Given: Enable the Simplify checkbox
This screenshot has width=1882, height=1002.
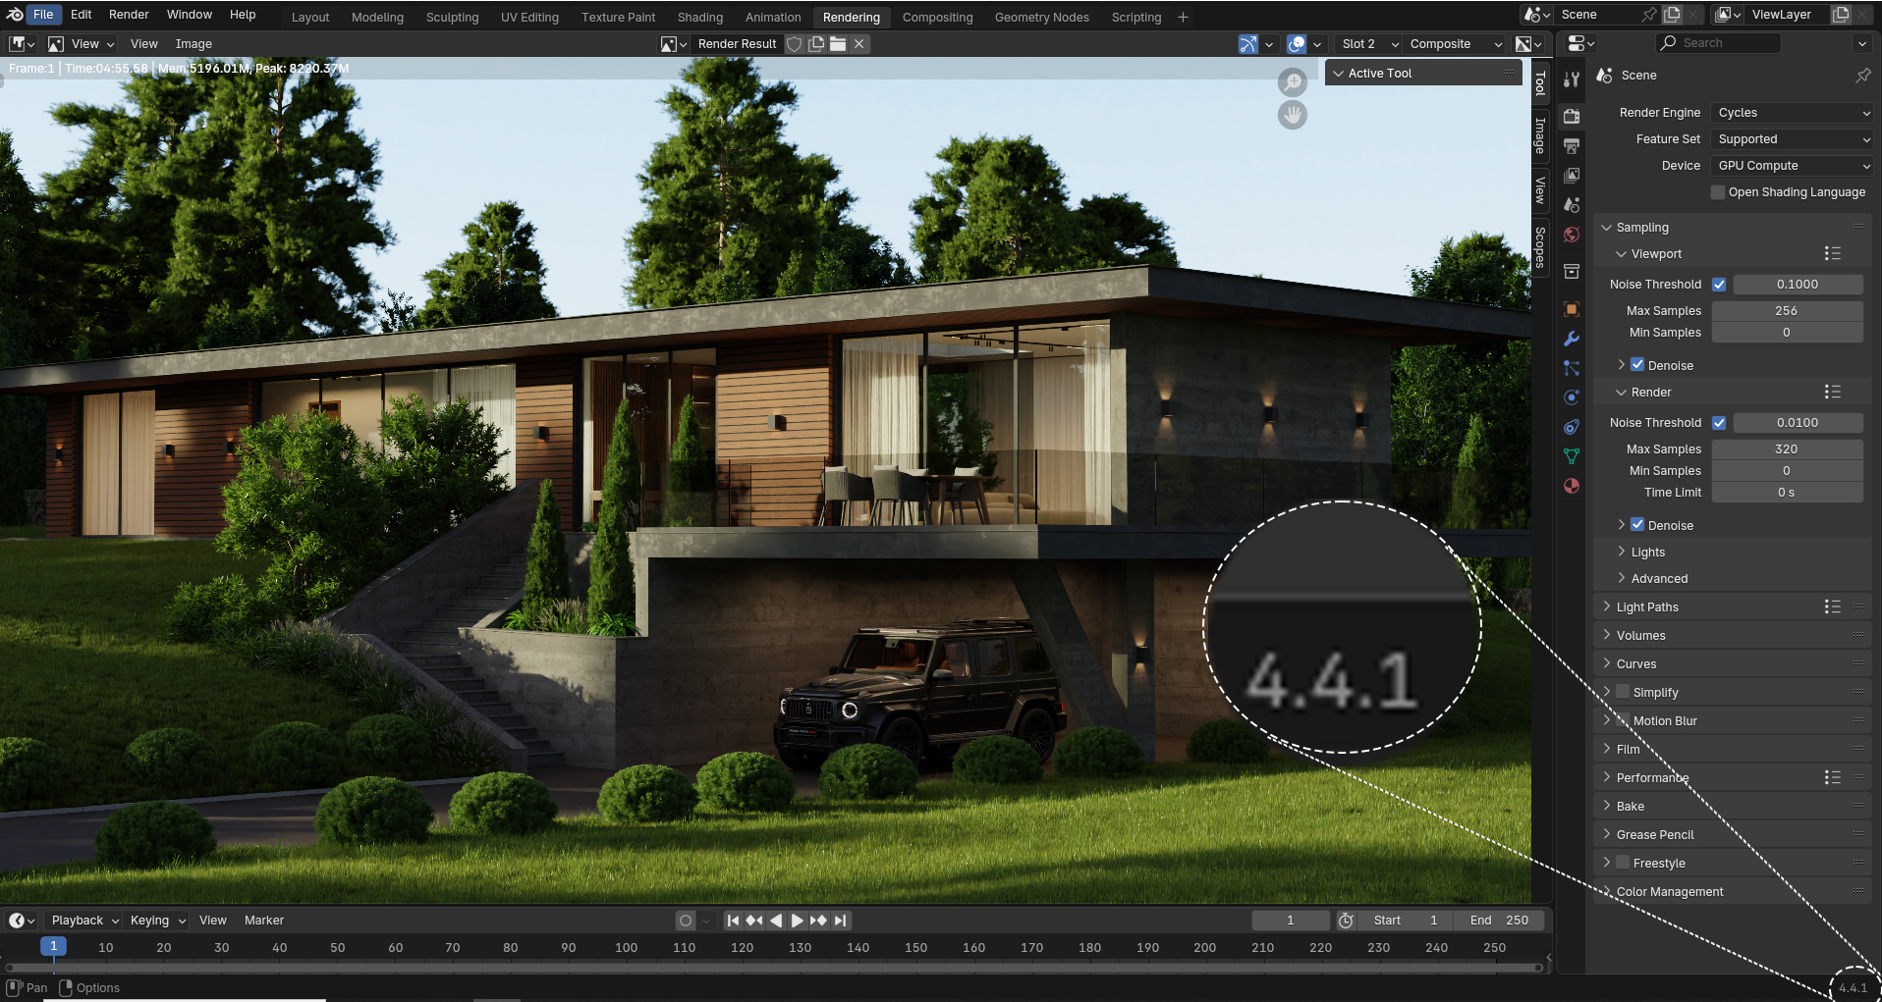Looking at the screenshot, I should [x=1623, y=692].
